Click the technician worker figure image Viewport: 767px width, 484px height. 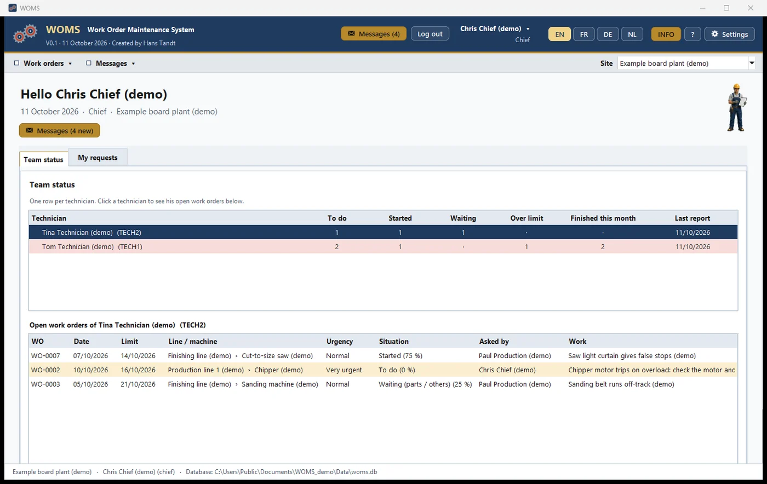pos(736,107)
